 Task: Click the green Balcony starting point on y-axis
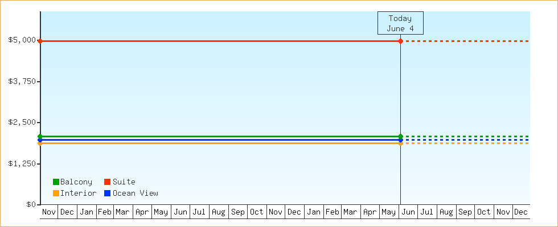[40, 136]
